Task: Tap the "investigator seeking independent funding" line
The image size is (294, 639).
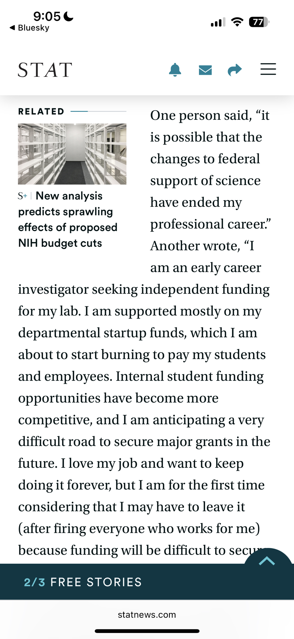Action: click(144, 289)
